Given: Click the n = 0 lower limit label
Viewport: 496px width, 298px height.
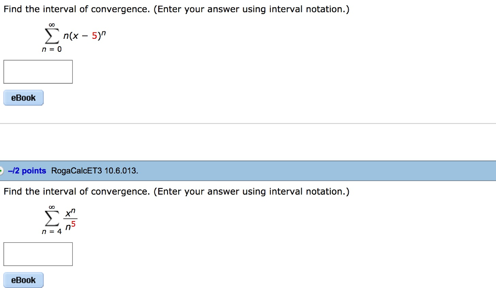Looking at the screenshot, I should 52,48.
